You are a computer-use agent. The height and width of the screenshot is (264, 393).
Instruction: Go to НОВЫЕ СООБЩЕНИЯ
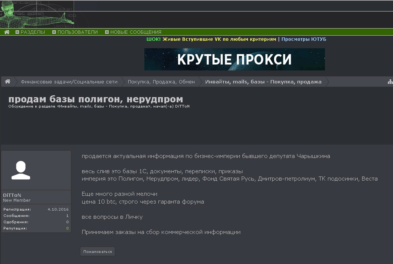136,32
